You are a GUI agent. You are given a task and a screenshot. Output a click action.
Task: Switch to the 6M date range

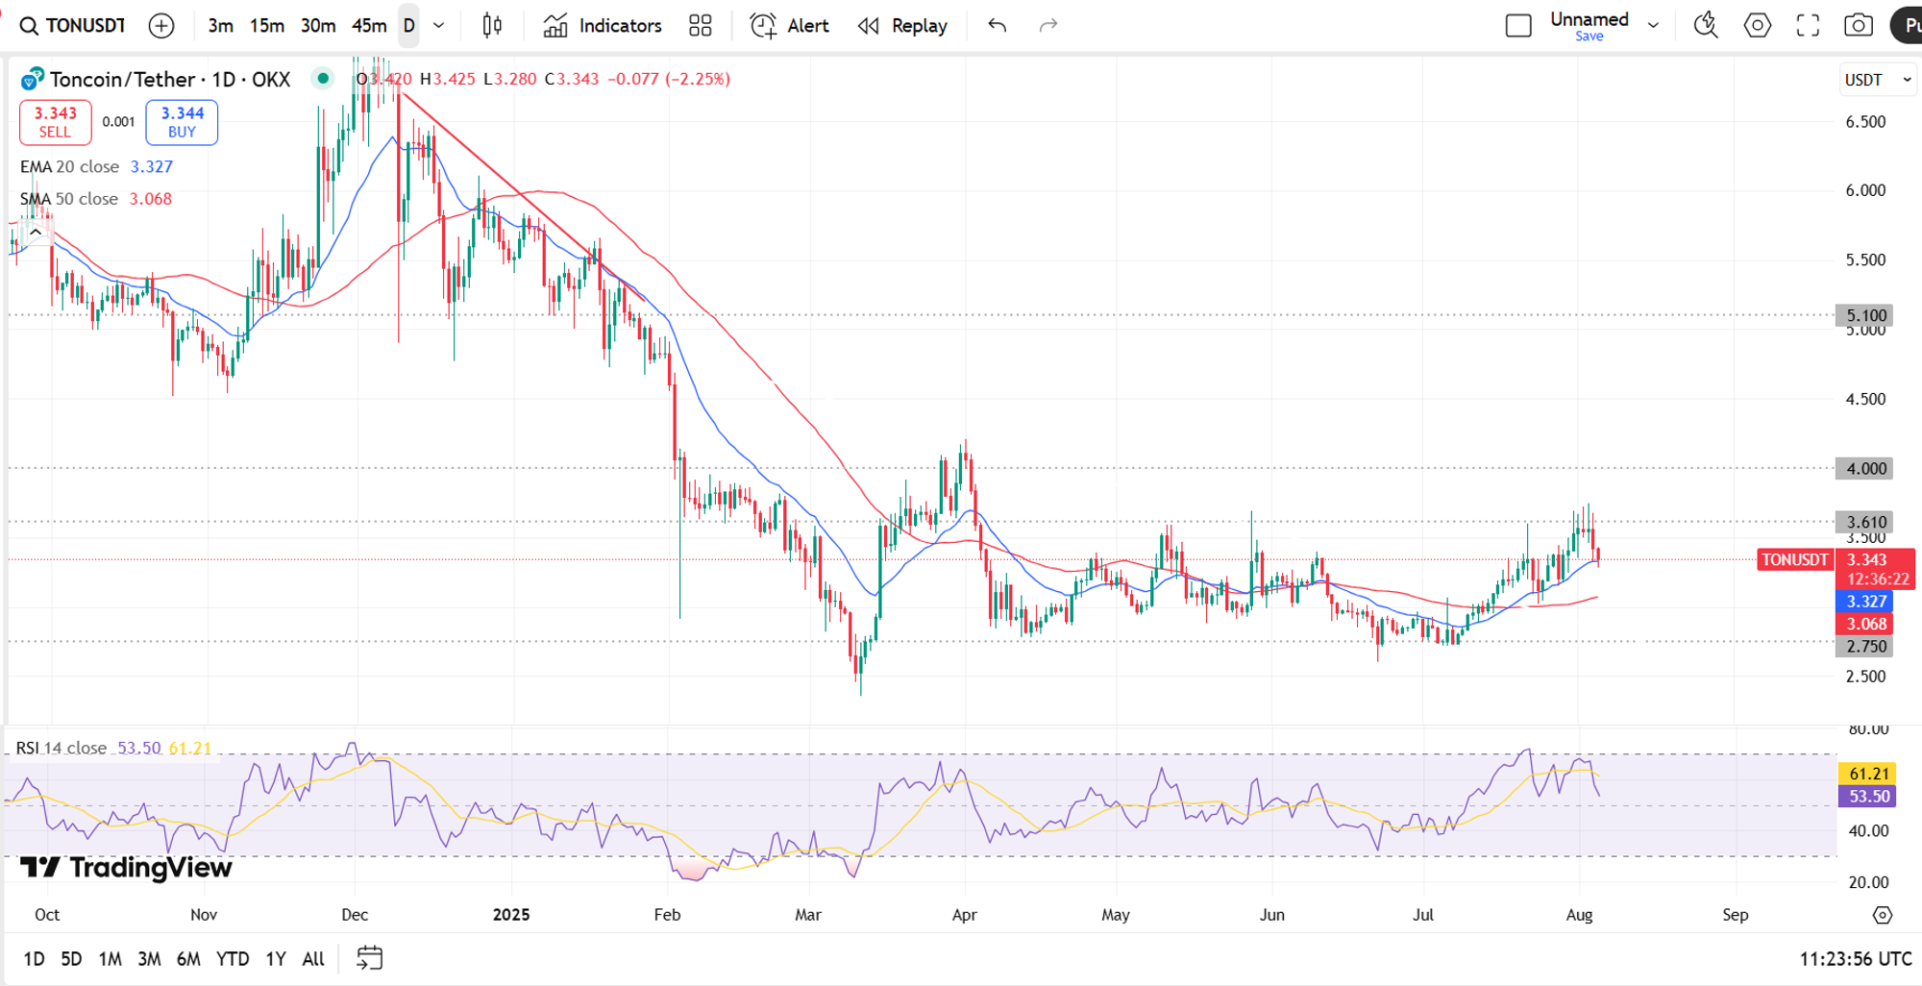(x=188, y=958)
